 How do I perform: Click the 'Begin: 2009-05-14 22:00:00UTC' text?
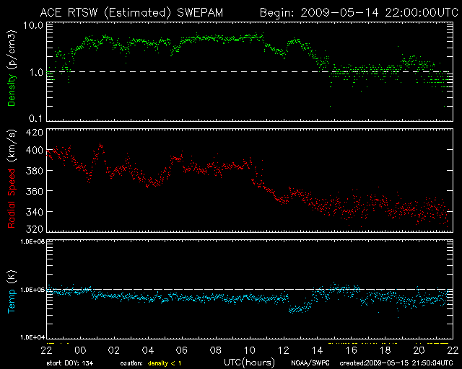click(359, 13)
